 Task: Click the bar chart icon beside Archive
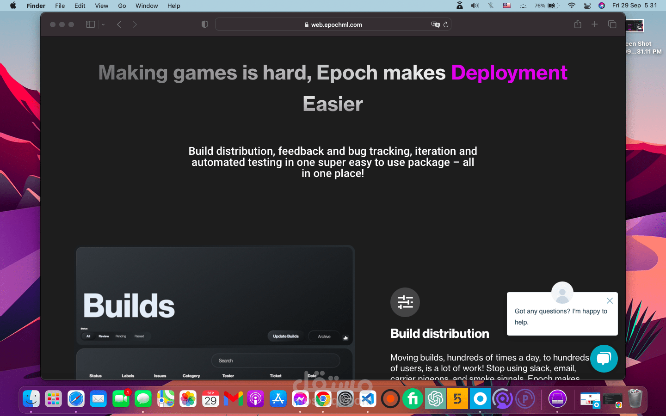[345, 337]
